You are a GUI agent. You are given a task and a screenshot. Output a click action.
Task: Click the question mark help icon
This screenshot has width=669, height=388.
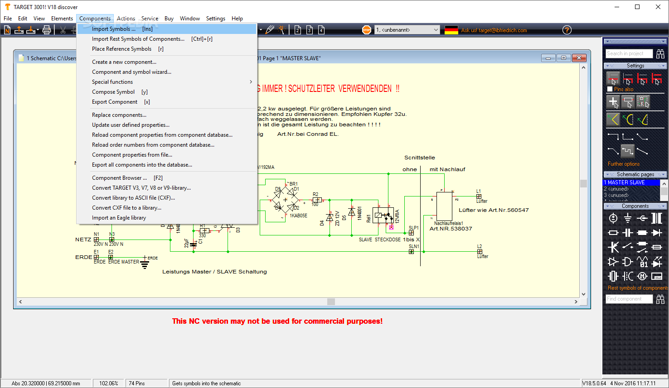(567, 30)
